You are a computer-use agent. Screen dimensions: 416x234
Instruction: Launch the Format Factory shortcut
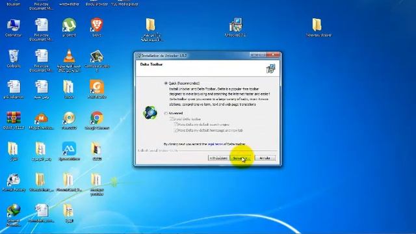(13, 182)
